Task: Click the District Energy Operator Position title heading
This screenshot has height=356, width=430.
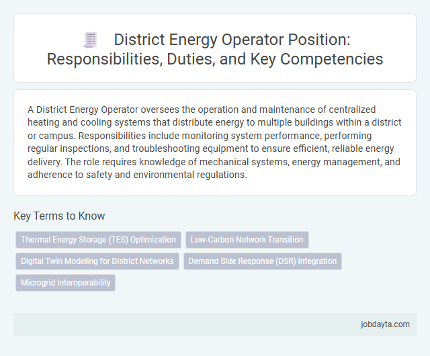Action: point(215,49)
